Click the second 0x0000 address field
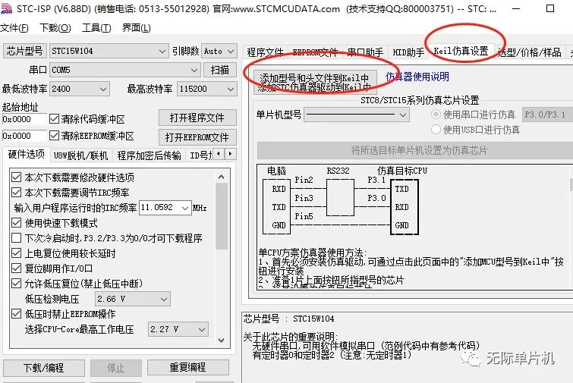This screenshot has width=573, height=383. pos(24,136)
